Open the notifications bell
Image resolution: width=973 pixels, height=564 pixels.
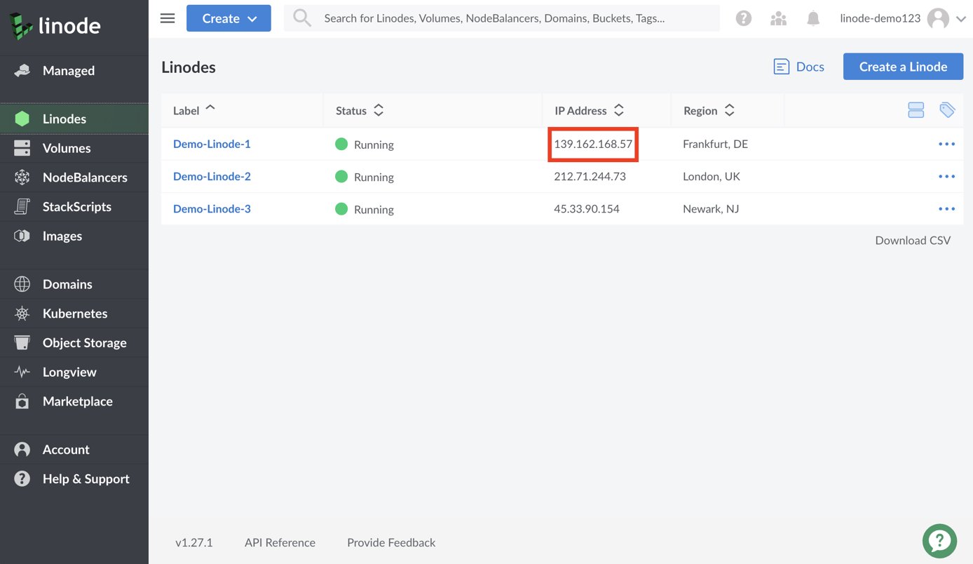pyautogui.click(x=813, y=19)
